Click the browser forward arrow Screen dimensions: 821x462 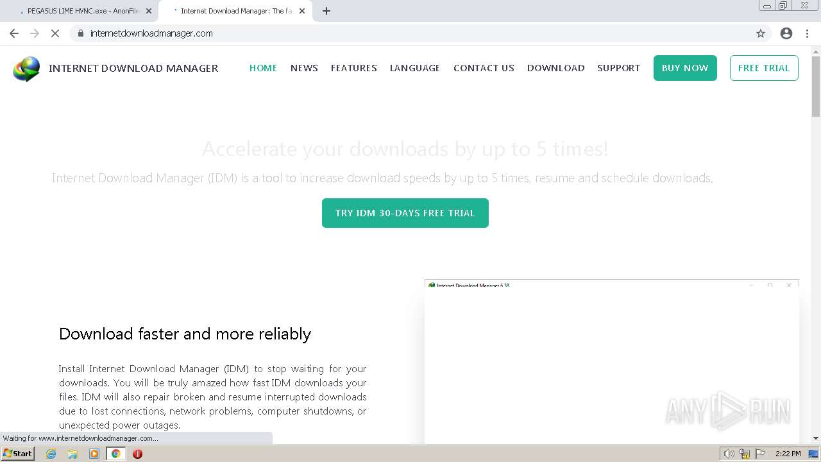coord(35,33)
